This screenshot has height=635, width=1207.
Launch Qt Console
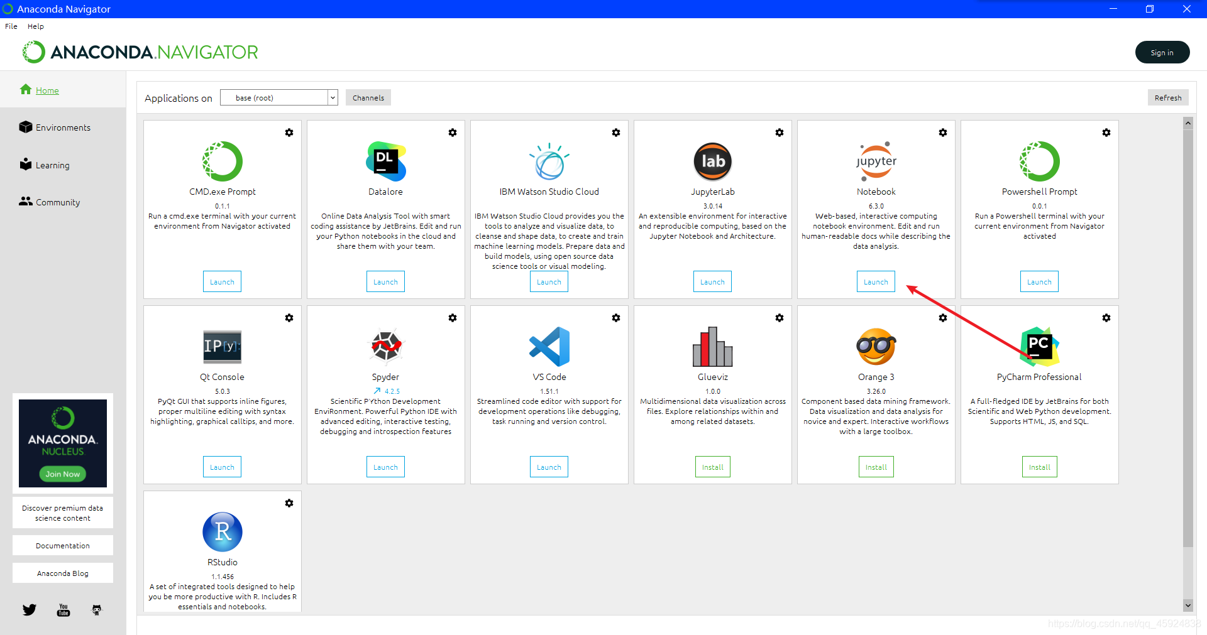223,467
